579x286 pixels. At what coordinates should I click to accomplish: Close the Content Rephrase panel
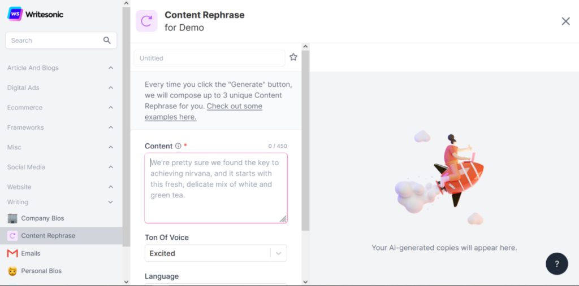click(x=565, y=21)
